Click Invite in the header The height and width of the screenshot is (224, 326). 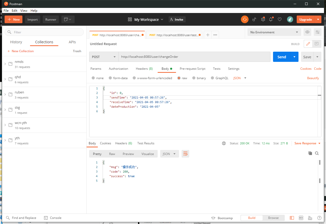(x=177, y=19)
